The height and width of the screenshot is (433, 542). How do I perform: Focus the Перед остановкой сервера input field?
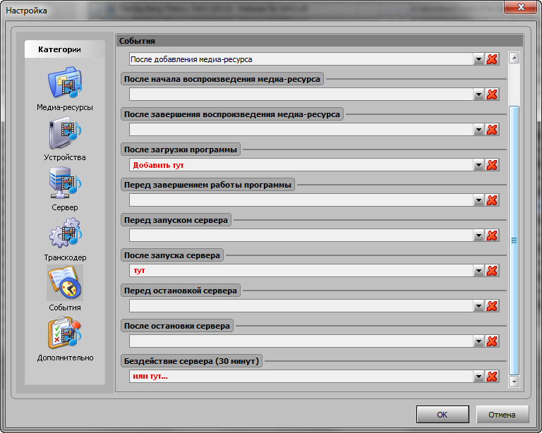(301, 306)
